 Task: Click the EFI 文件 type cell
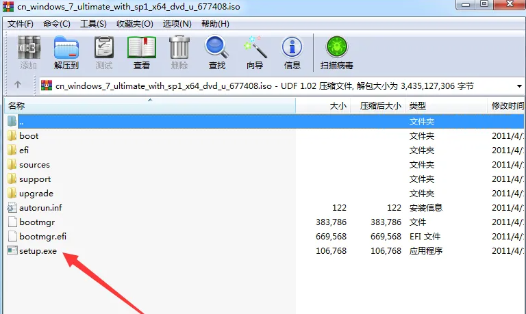coord(425,237)
